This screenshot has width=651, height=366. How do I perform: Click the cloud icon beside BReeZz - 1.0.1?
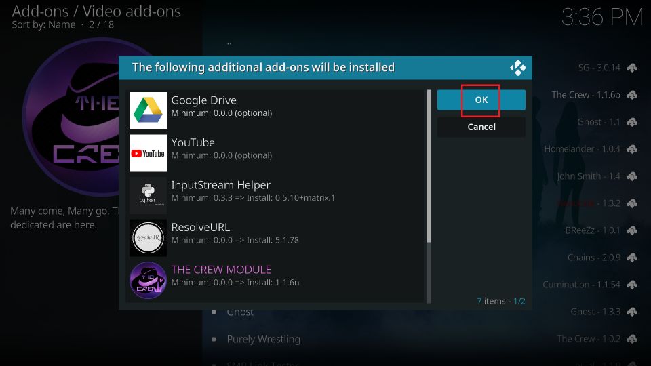(632, 230)
